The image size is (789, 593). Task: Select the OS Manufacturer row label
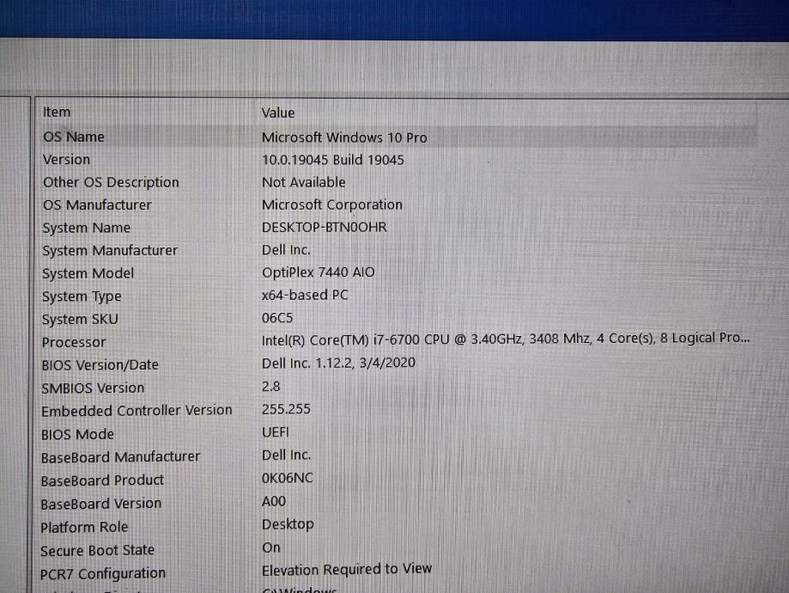click(x=97, y=205)
